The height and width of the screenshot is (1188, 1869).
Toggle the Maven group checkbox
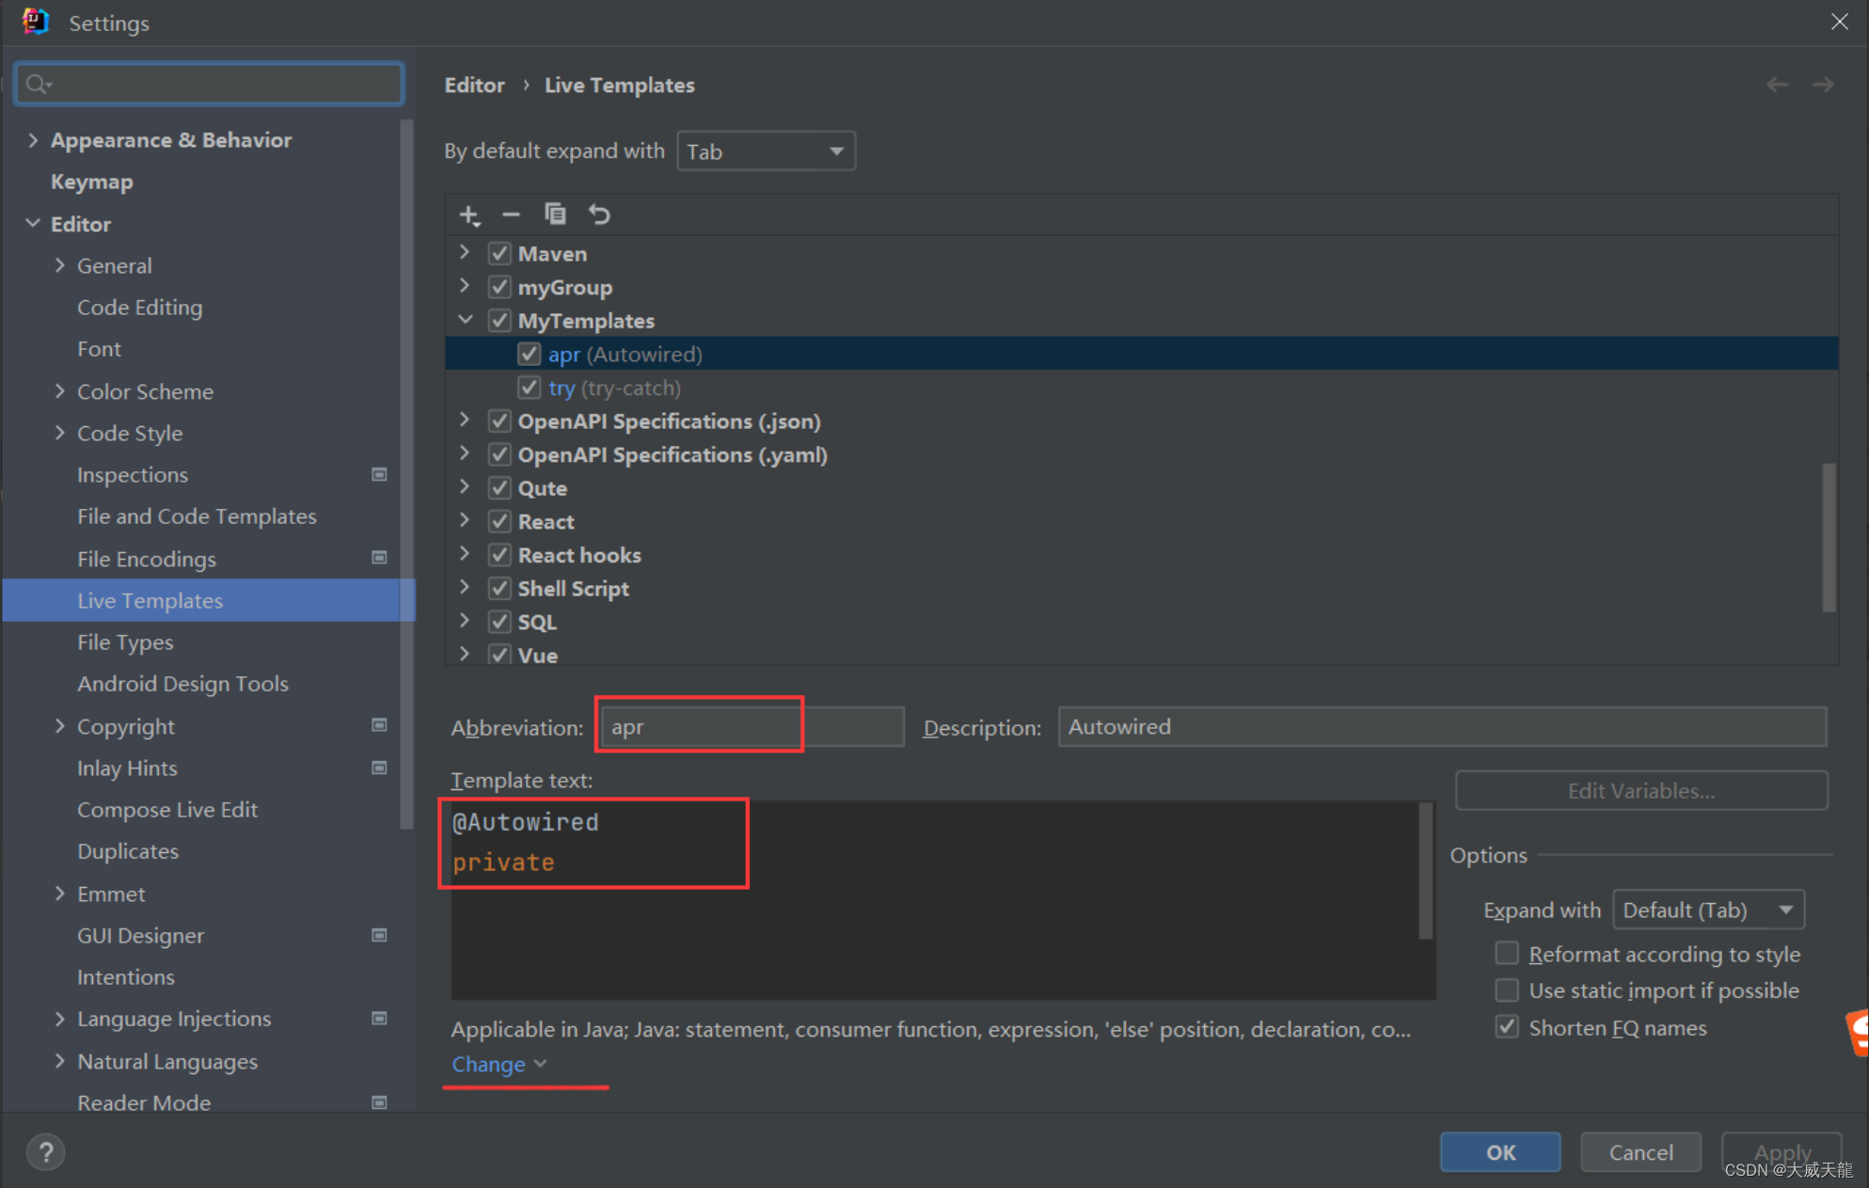[499, 254]
